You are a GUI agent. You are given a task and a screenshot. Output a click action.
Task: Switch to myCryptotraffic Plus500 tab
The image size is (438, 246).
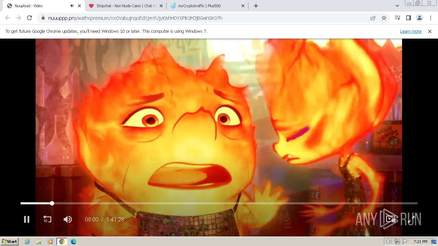[x=208, y=6]
